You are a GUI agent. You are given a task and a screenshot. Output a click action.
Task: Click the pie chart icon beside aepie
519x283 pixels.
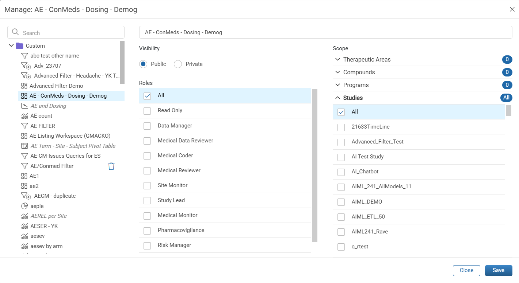pyautogui.click(x=24, y=206)
